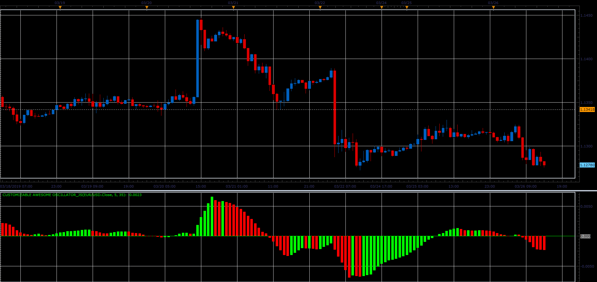Click the Customizable Awesome Oscillator indicator label

pyautogui.click(x=72, y=195)
